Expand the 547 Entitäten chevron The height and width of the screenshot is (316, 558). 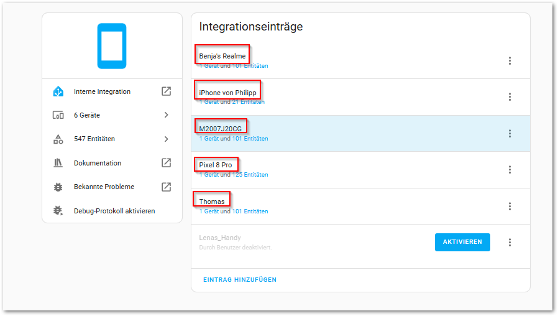click(x=166, y=139)
